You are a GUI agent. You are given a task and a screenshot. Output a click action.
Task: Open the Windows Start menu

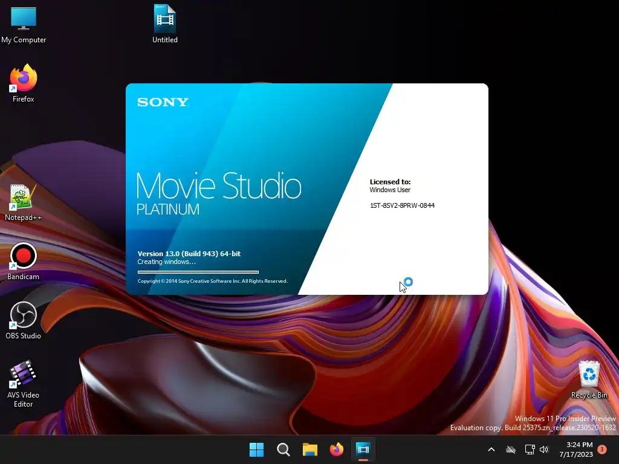click(x=256, y=449)
